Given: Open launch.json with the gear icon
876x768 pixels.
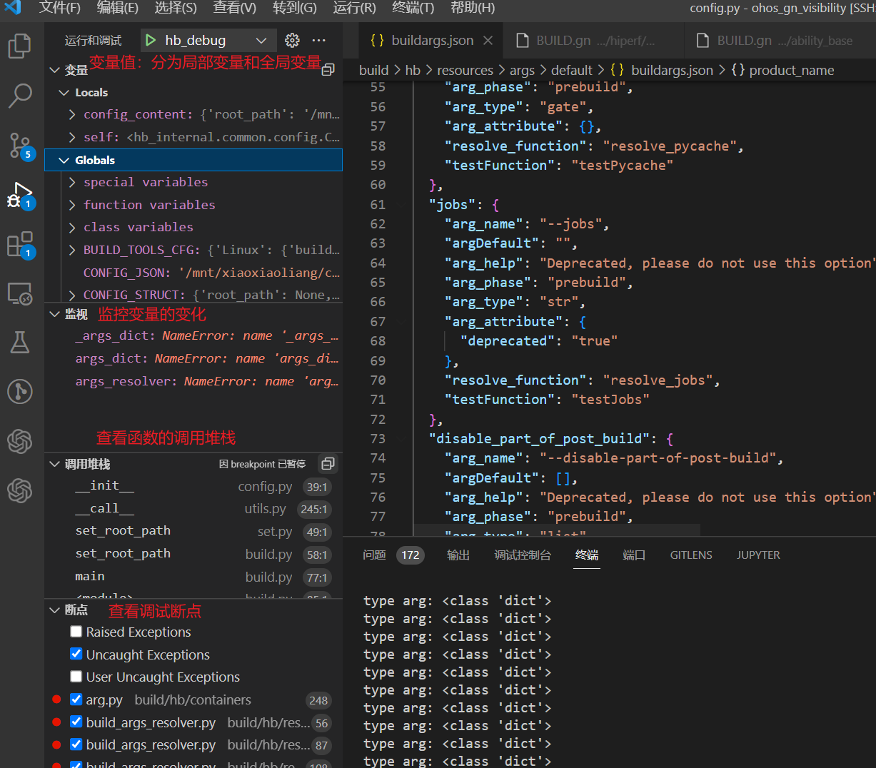Looking at the screenshot, I should pyautogui.click(x=292, y=41).
